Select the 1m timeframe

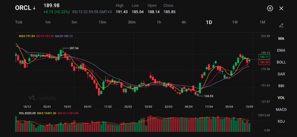(x=48, y=22)
